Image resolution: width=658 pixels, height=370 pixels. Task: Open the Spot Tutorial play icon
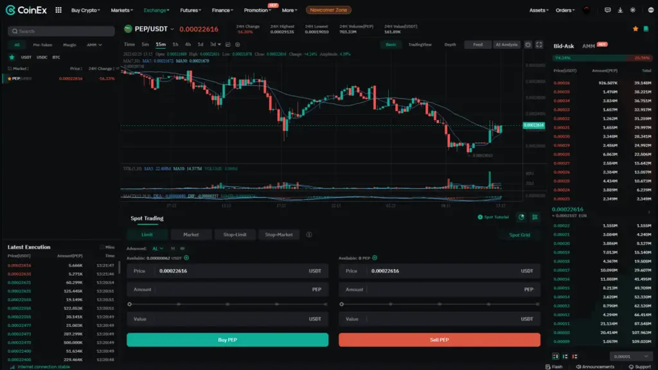pos(480,217)
